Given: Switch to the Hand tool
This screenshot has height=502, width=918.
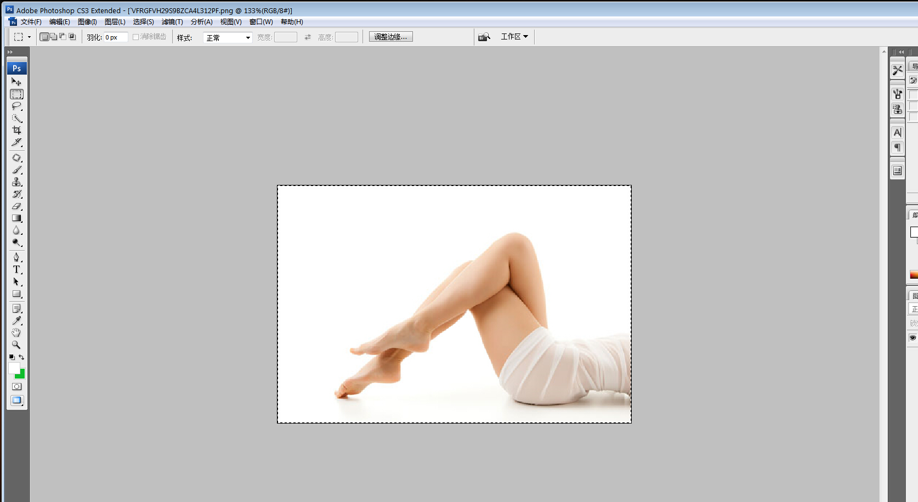Looking at the screenshot, I should point(16,333).
